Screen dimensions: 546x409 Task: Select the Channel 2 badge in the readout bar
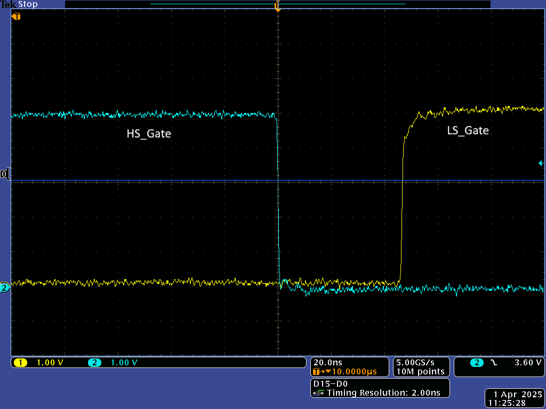(95, 362)
